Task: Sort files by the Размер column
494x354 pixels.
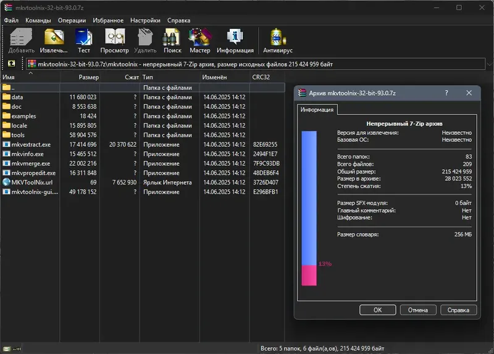Action: pos(88,77)
